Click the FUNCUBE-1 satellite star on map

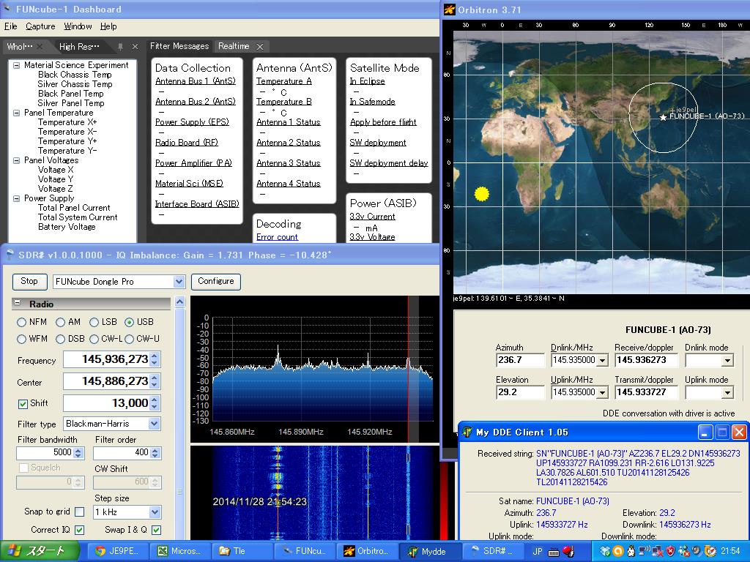coord(663,117)
